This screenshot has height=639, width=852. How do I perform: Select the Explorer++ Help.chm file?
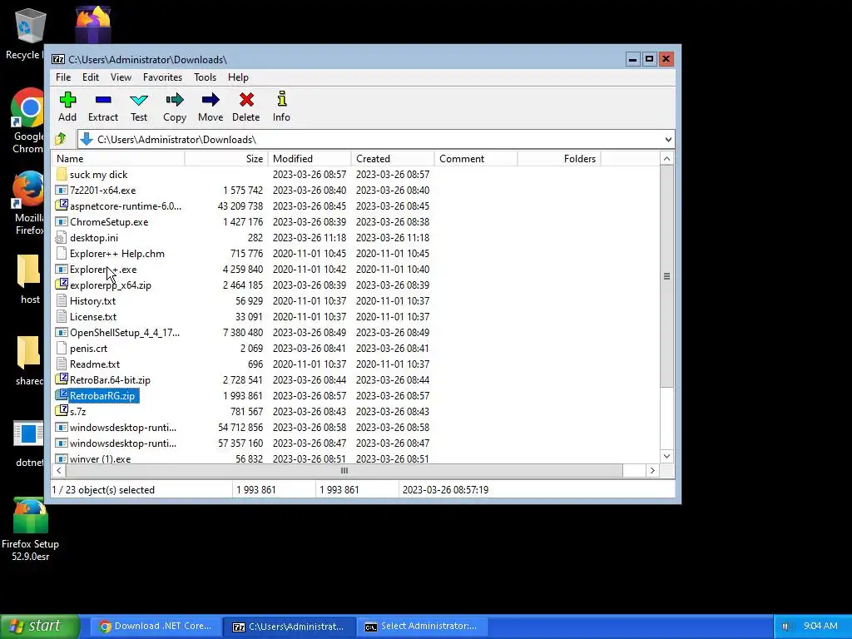pyautogui.click(x=116, y=253)
